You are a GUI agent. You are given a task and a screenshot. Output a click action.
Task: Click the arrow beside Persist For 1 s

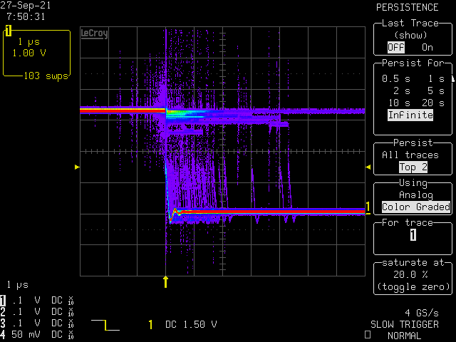451,80
